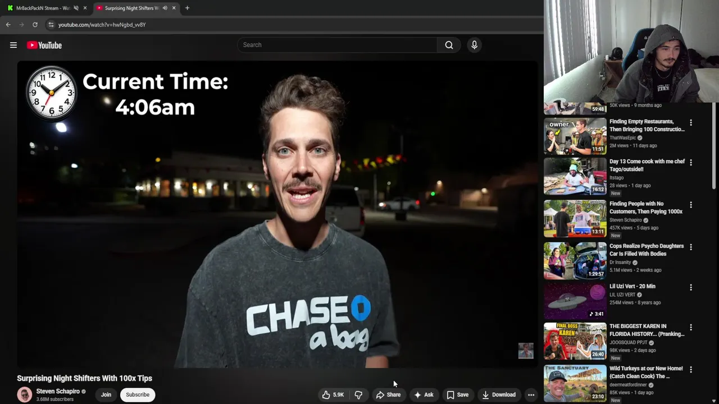
Task: Open LIL UZI VERT channel name
Action: pos(622,295)
